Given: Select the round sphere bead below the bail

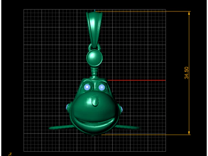Looking at the screenshot, I should 94,58.
